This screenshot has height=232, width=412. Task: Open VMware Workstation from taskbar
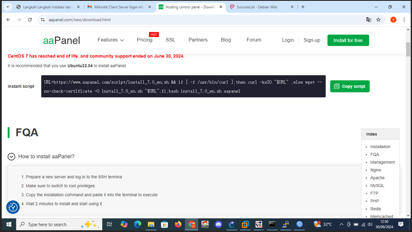(245, 224)
